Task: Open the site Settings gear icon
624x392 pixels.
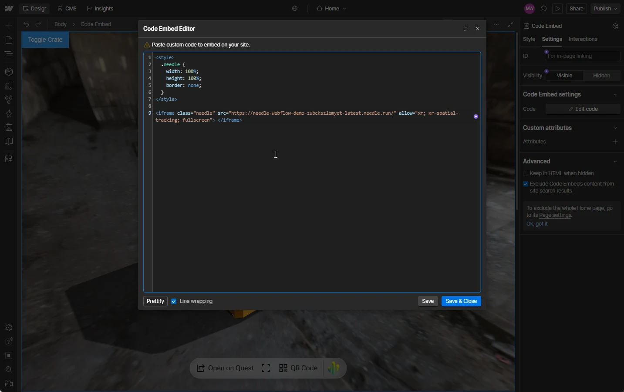Action: [9, 328]
